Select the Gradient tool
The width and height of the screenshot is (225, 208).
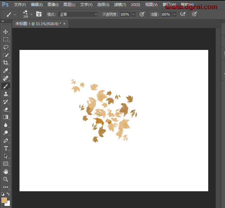coord(6,117)
